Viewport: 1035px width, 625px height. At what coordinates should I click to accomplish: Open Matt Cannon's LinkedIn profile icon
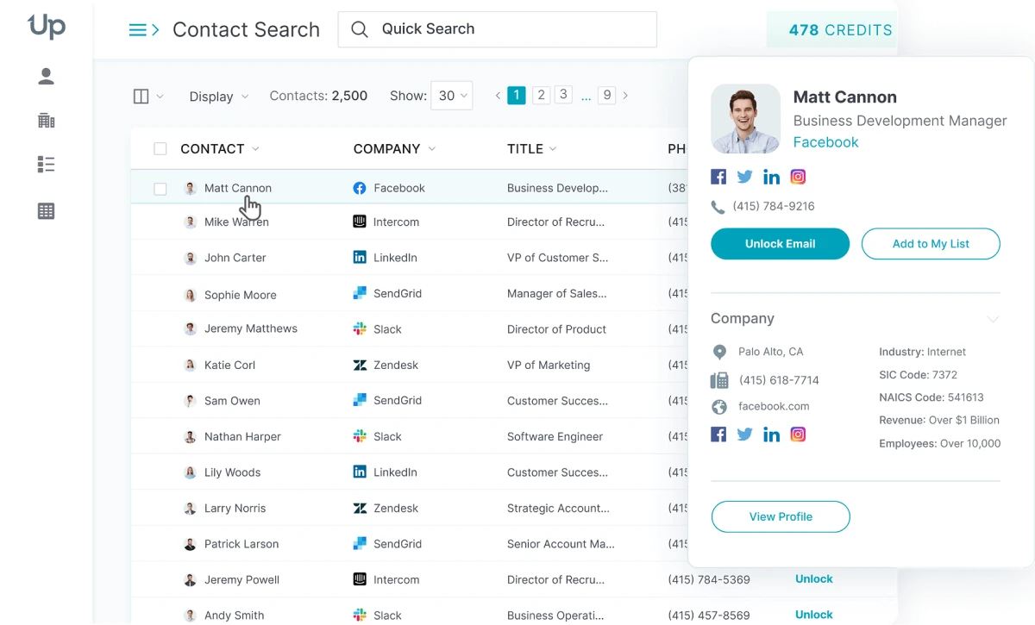tap(772, 177)
